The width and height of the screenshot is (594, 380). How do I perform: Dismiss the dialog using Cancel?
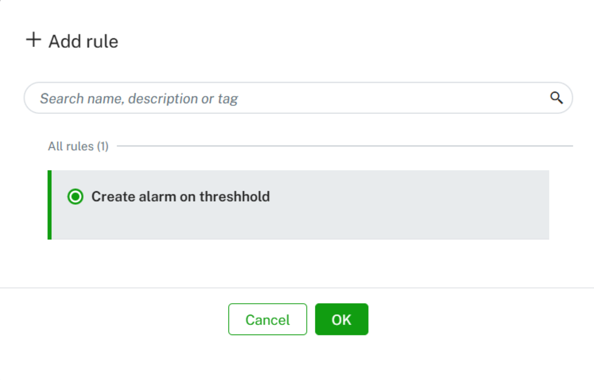(267, 319)
